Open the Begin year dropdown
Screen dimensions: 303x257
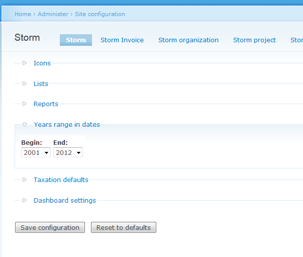(x=36, y=152)
